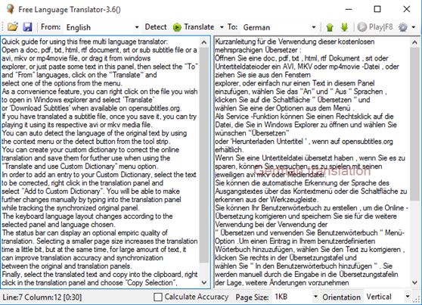Image resolution: width=422 pixels, height=305 pixels.
Task: Click the Play|F8 speech button
Action: pos(375,27)
